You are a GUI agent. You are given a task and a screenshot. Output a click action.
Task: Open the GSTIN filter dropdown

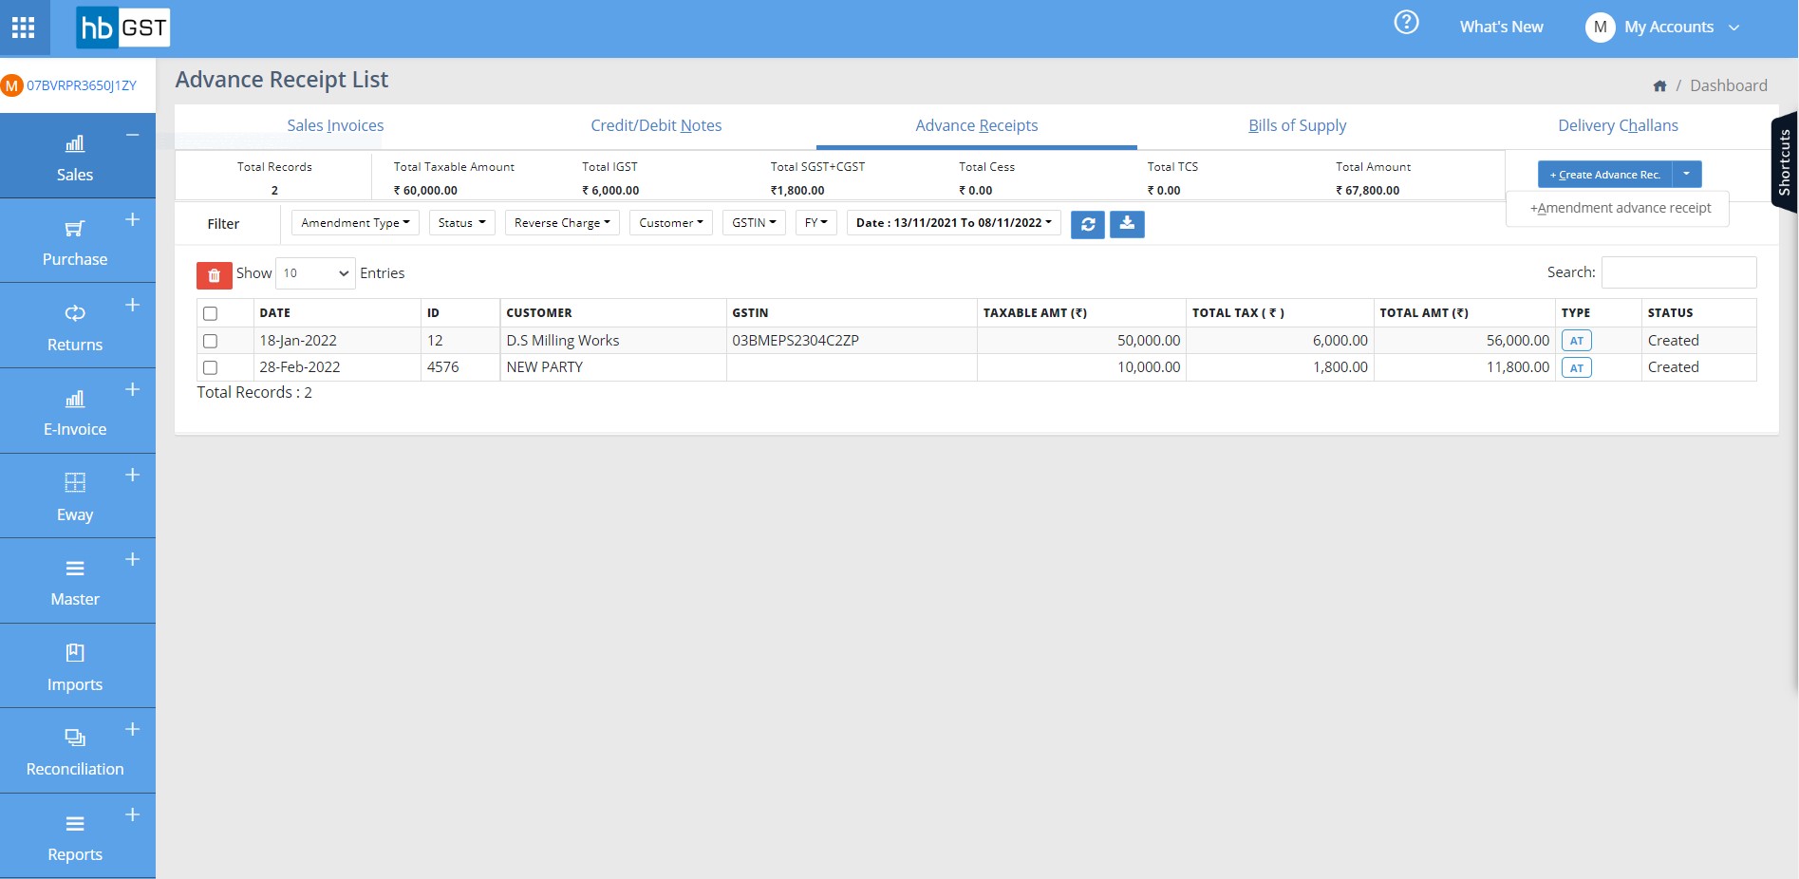pyautogui.click(x=754, y=223)
